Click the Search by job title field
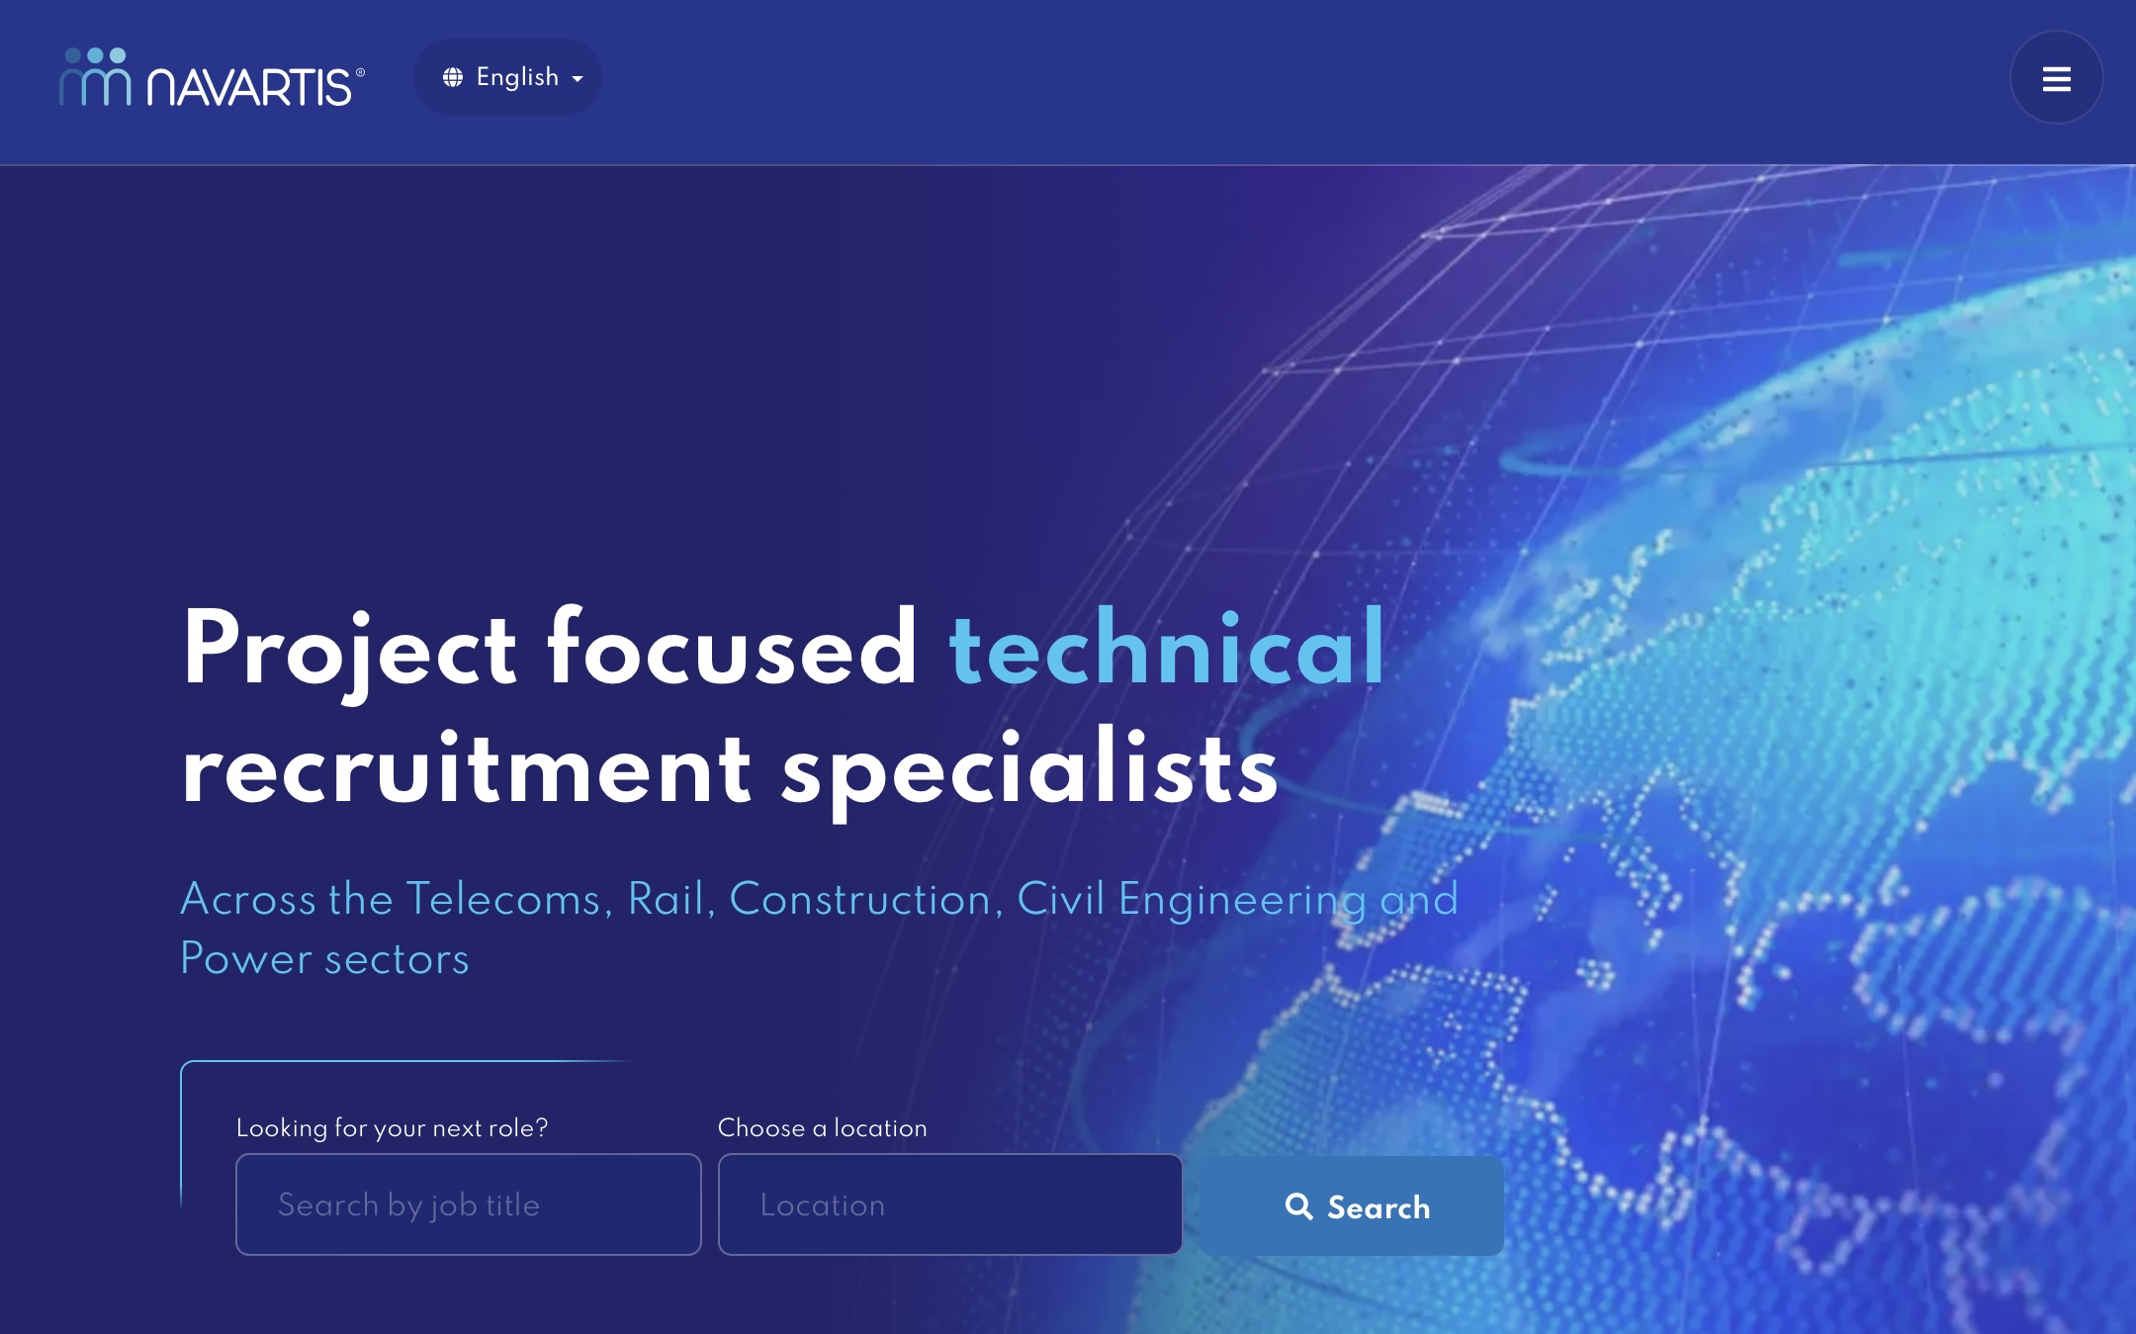The image size is (2136, 1334). click(x=469, y=1204)
